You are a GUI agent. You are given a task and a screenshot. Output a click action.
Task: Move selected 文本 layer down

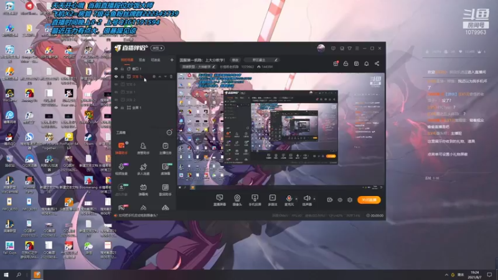[x=166, y=77]
